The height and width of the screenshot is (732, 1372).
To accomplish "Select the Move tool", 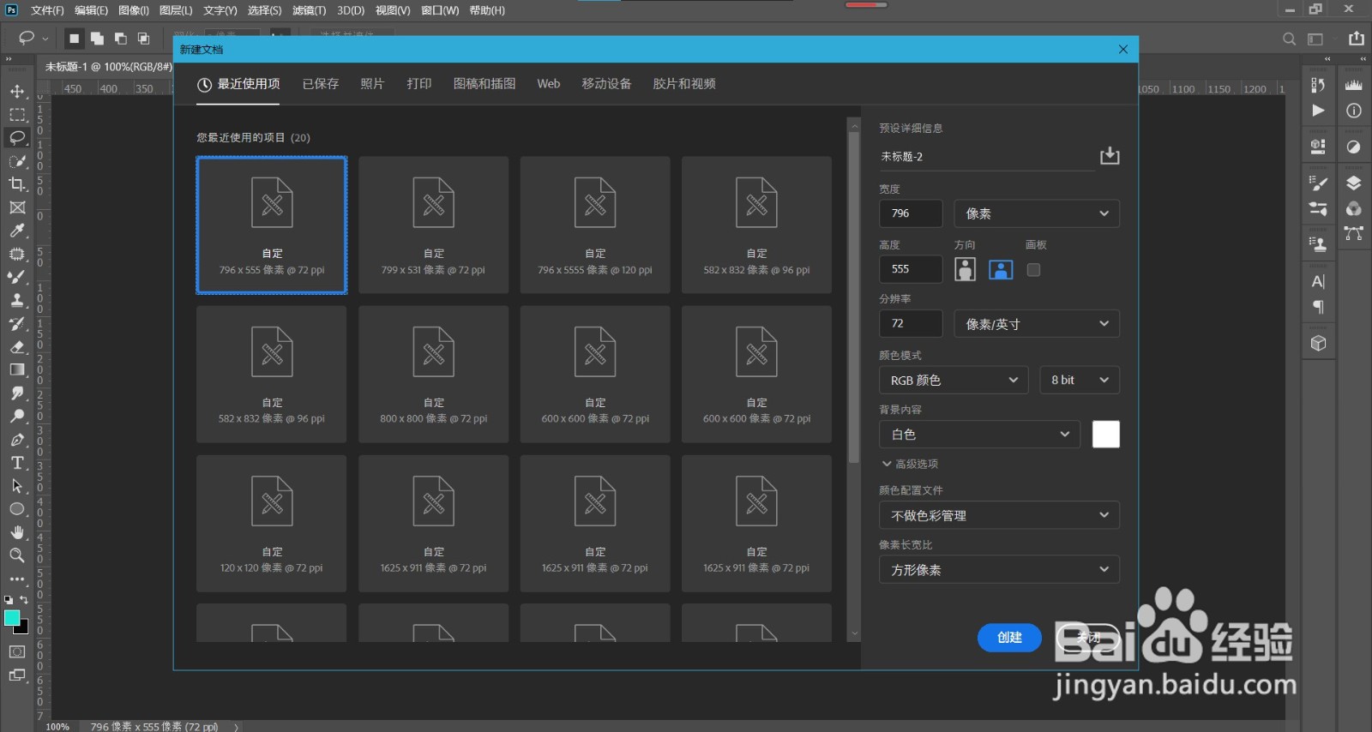I will tap(17, 92).
